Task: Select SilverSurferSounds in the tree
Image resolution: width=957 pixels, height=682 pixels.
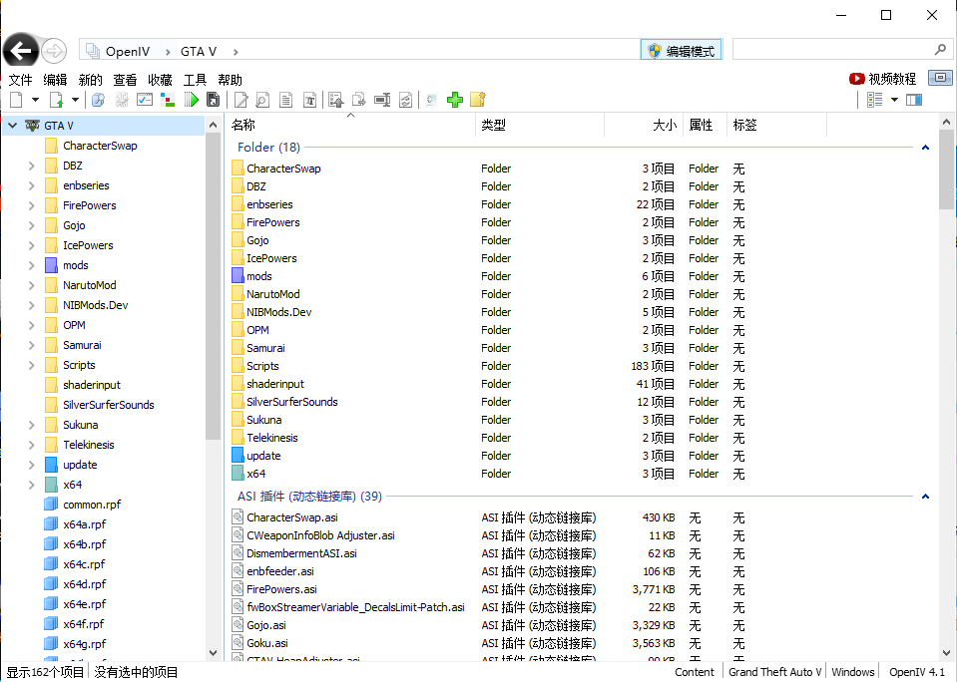Action: (108, 405)
